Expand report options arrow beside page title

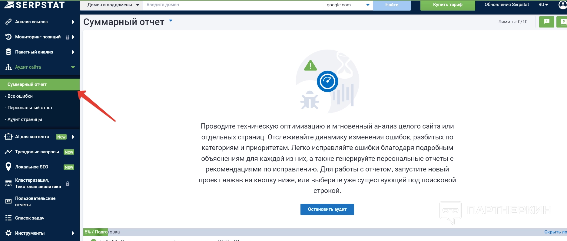(x=171, y=21)
